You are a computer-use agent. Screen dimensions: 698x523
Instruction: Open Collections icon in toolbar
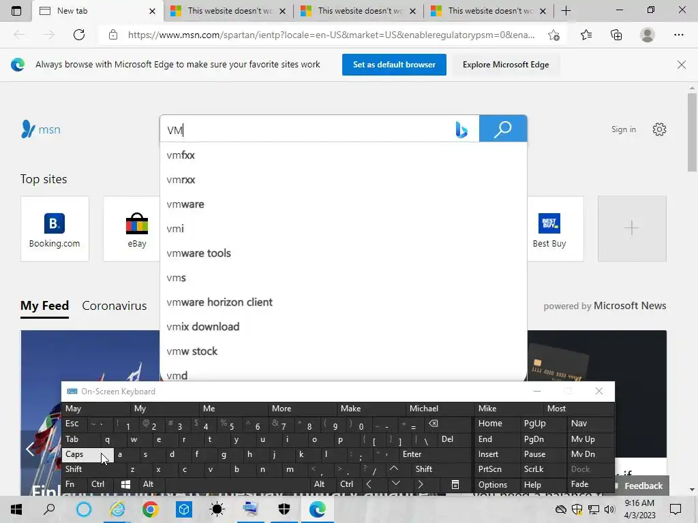pos(616,35)
